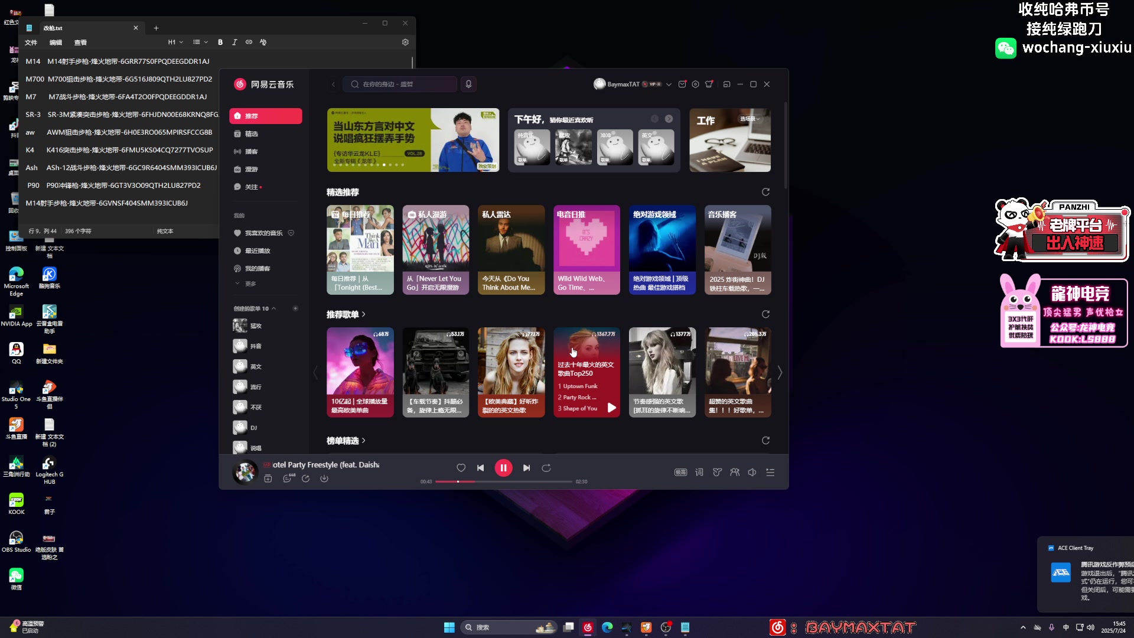The image size is (1134, 638).
Task: Skip to the previous track
Action: tap(481, 468)
